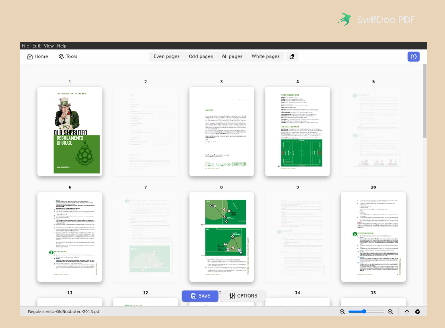Adjust the thumbnail zoom slider
445x328 pixels.
pyautogui.click(x=366, y=312)
